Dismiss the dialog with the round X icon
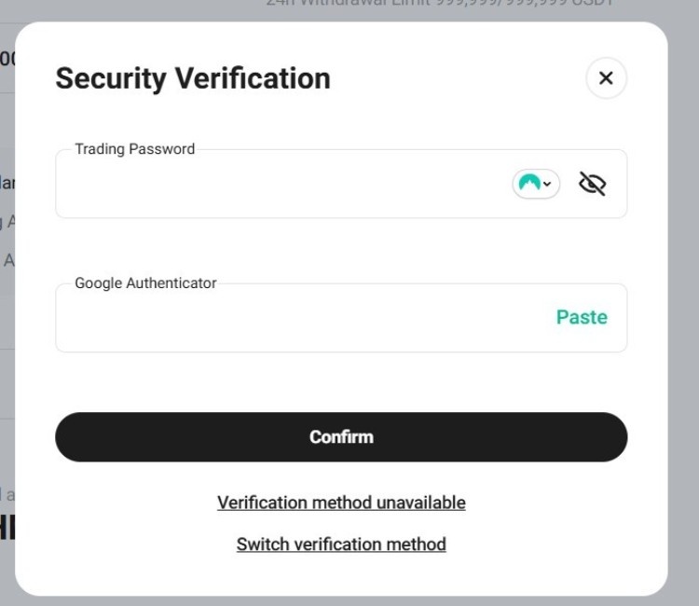This screenshot has width=699, height=606. point(606,78)
